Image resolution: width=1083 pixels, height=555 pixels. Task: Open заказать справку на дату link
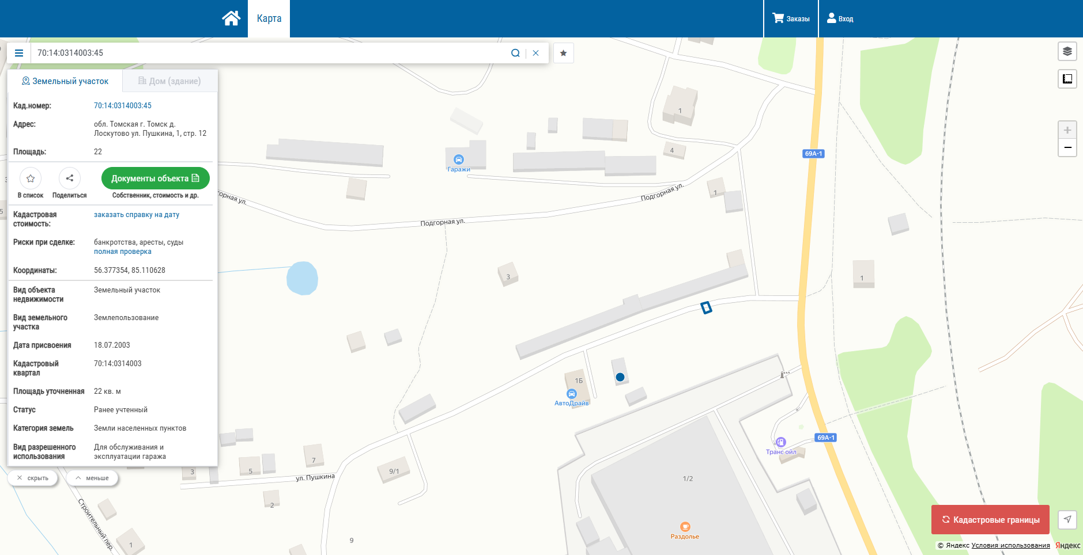pyautogui.click(x=137, y=215)
